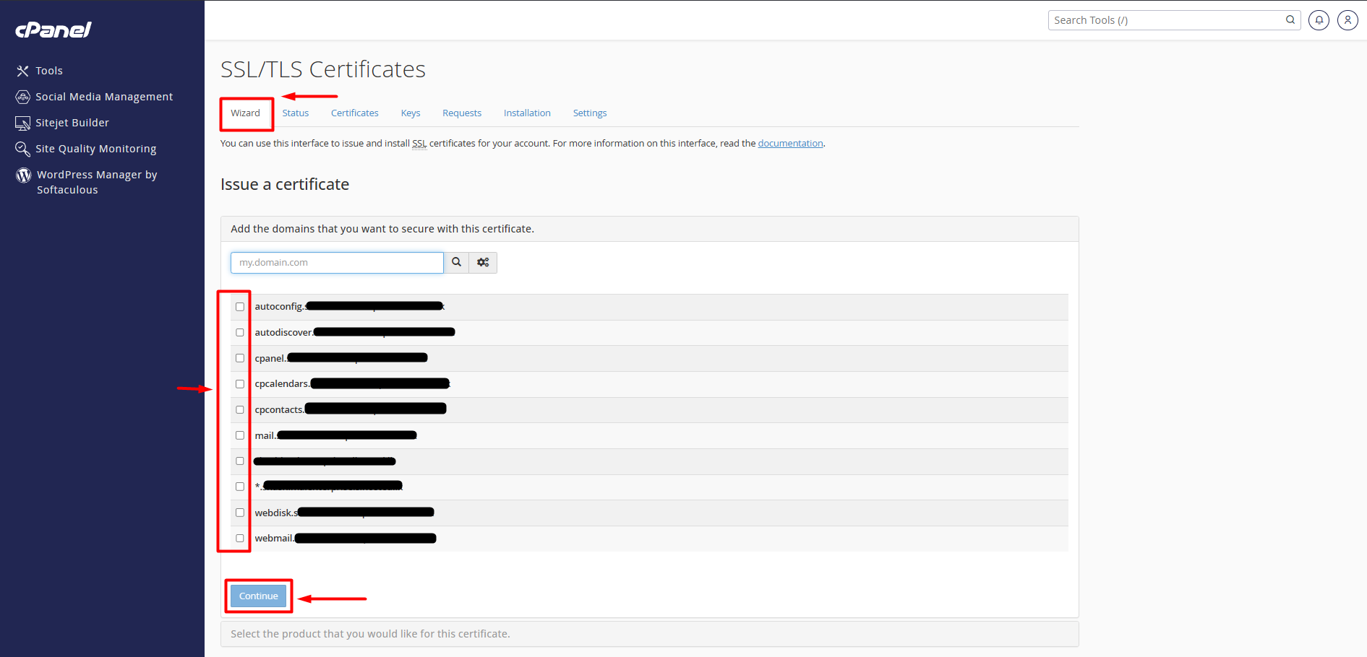Select the cpcalendars domain checkbox
The image size is (1367, 657).
pos(240,384)
